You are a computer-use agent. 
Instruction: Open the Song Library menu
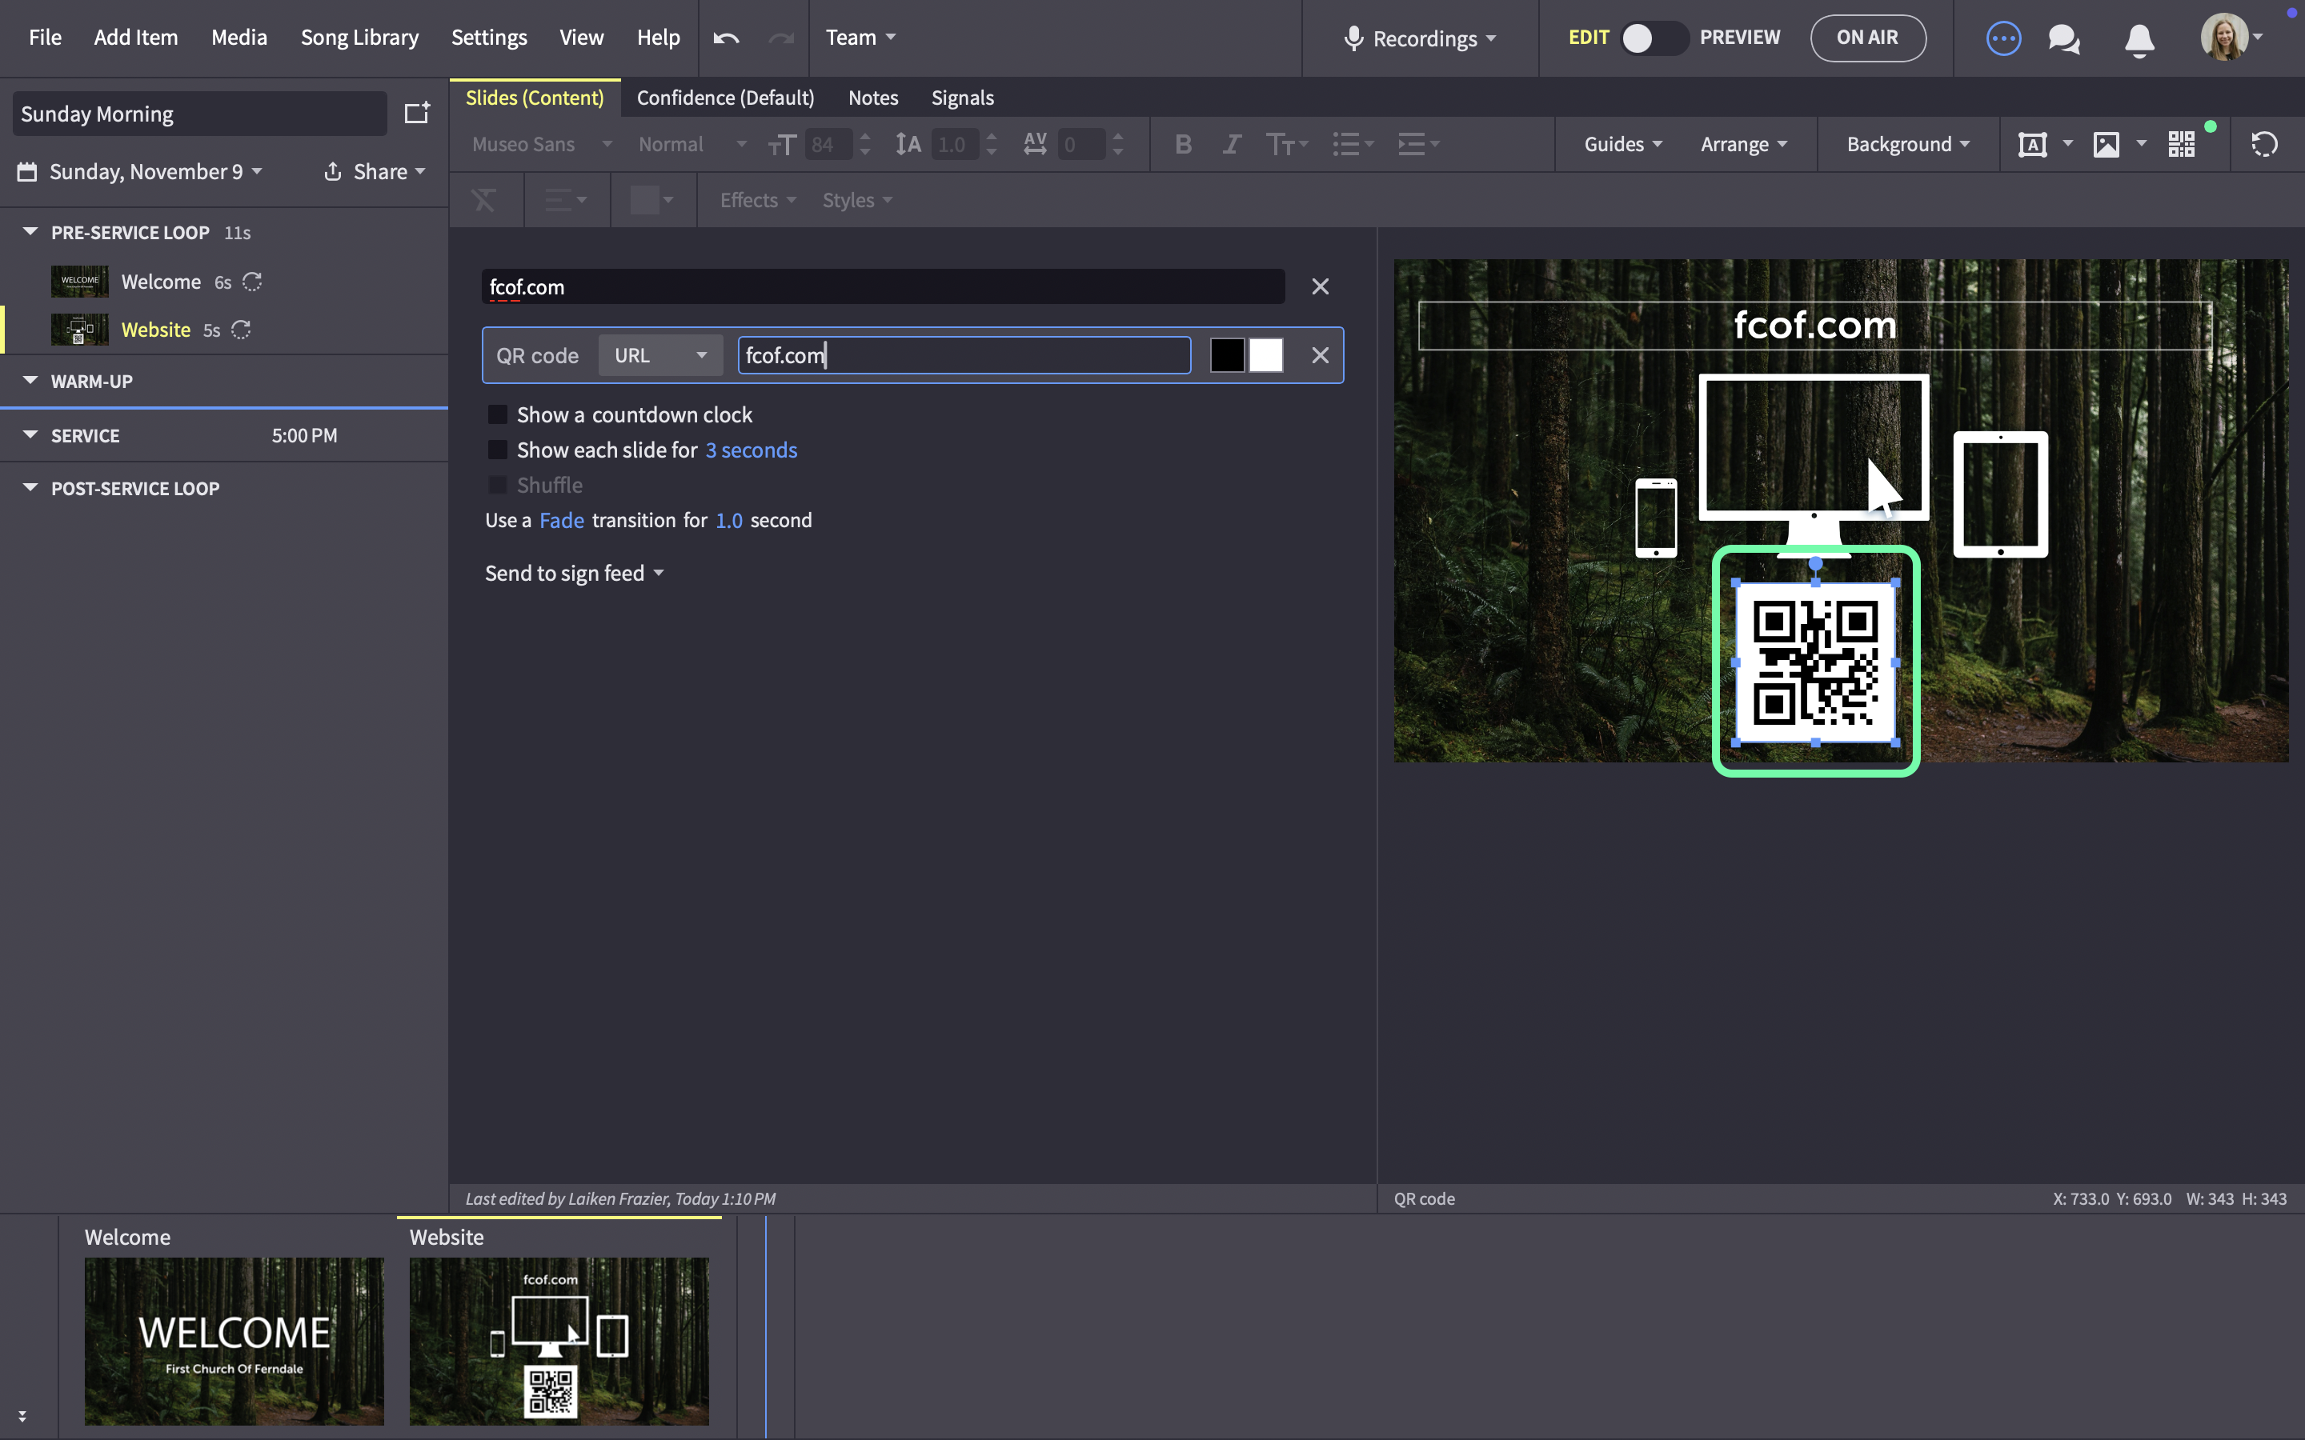[x=359, y=38]
